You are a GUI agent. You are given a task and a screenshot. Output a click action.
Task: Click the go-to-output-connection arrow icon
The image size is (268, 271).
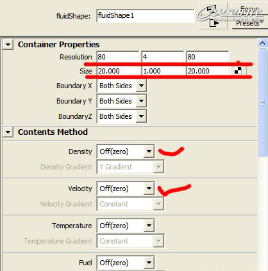point(214,22)
